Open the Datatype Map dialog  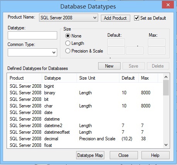point(90,155)
